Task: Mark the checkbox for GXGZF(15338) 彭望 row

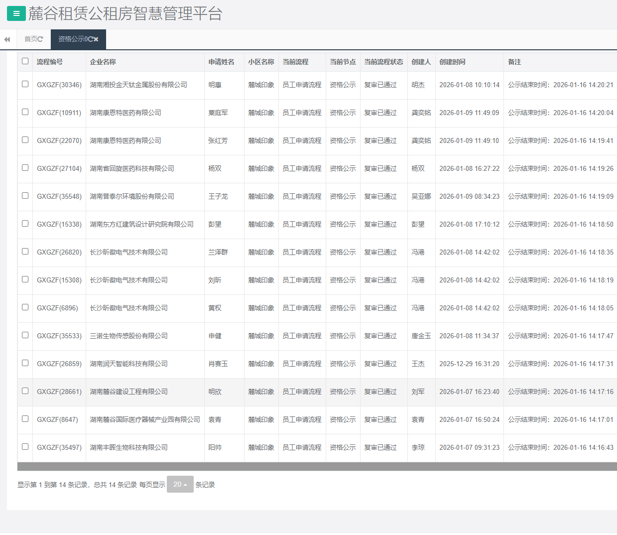Action: point(25,224)
